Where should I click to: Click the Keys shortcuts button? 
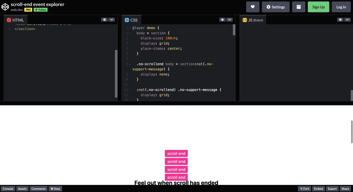pos(55,188)
